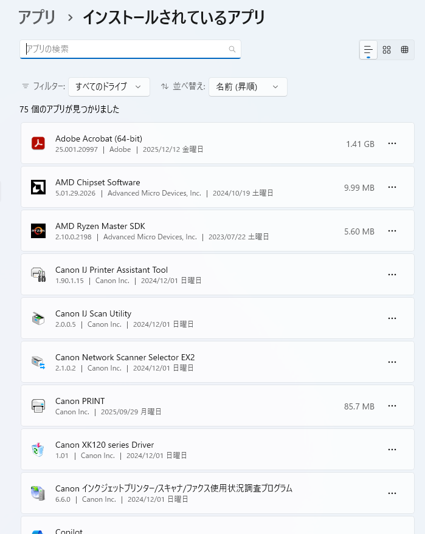Click the Canon Network Scanner Selector EX2 icon

(38, 362)
